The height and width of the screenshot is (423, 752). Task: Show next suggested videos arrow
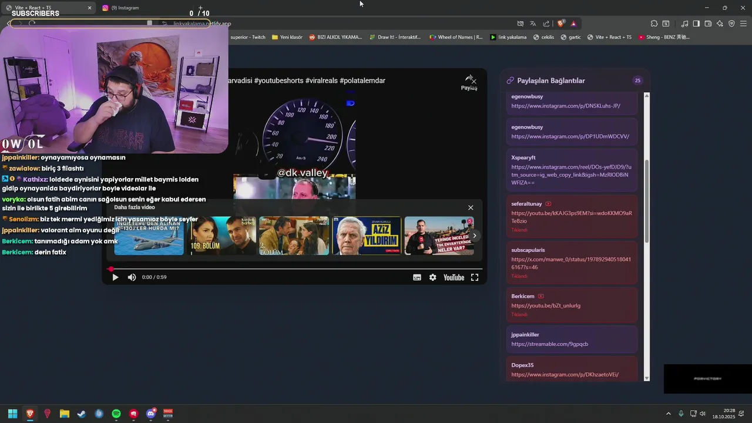pos(474,236)
